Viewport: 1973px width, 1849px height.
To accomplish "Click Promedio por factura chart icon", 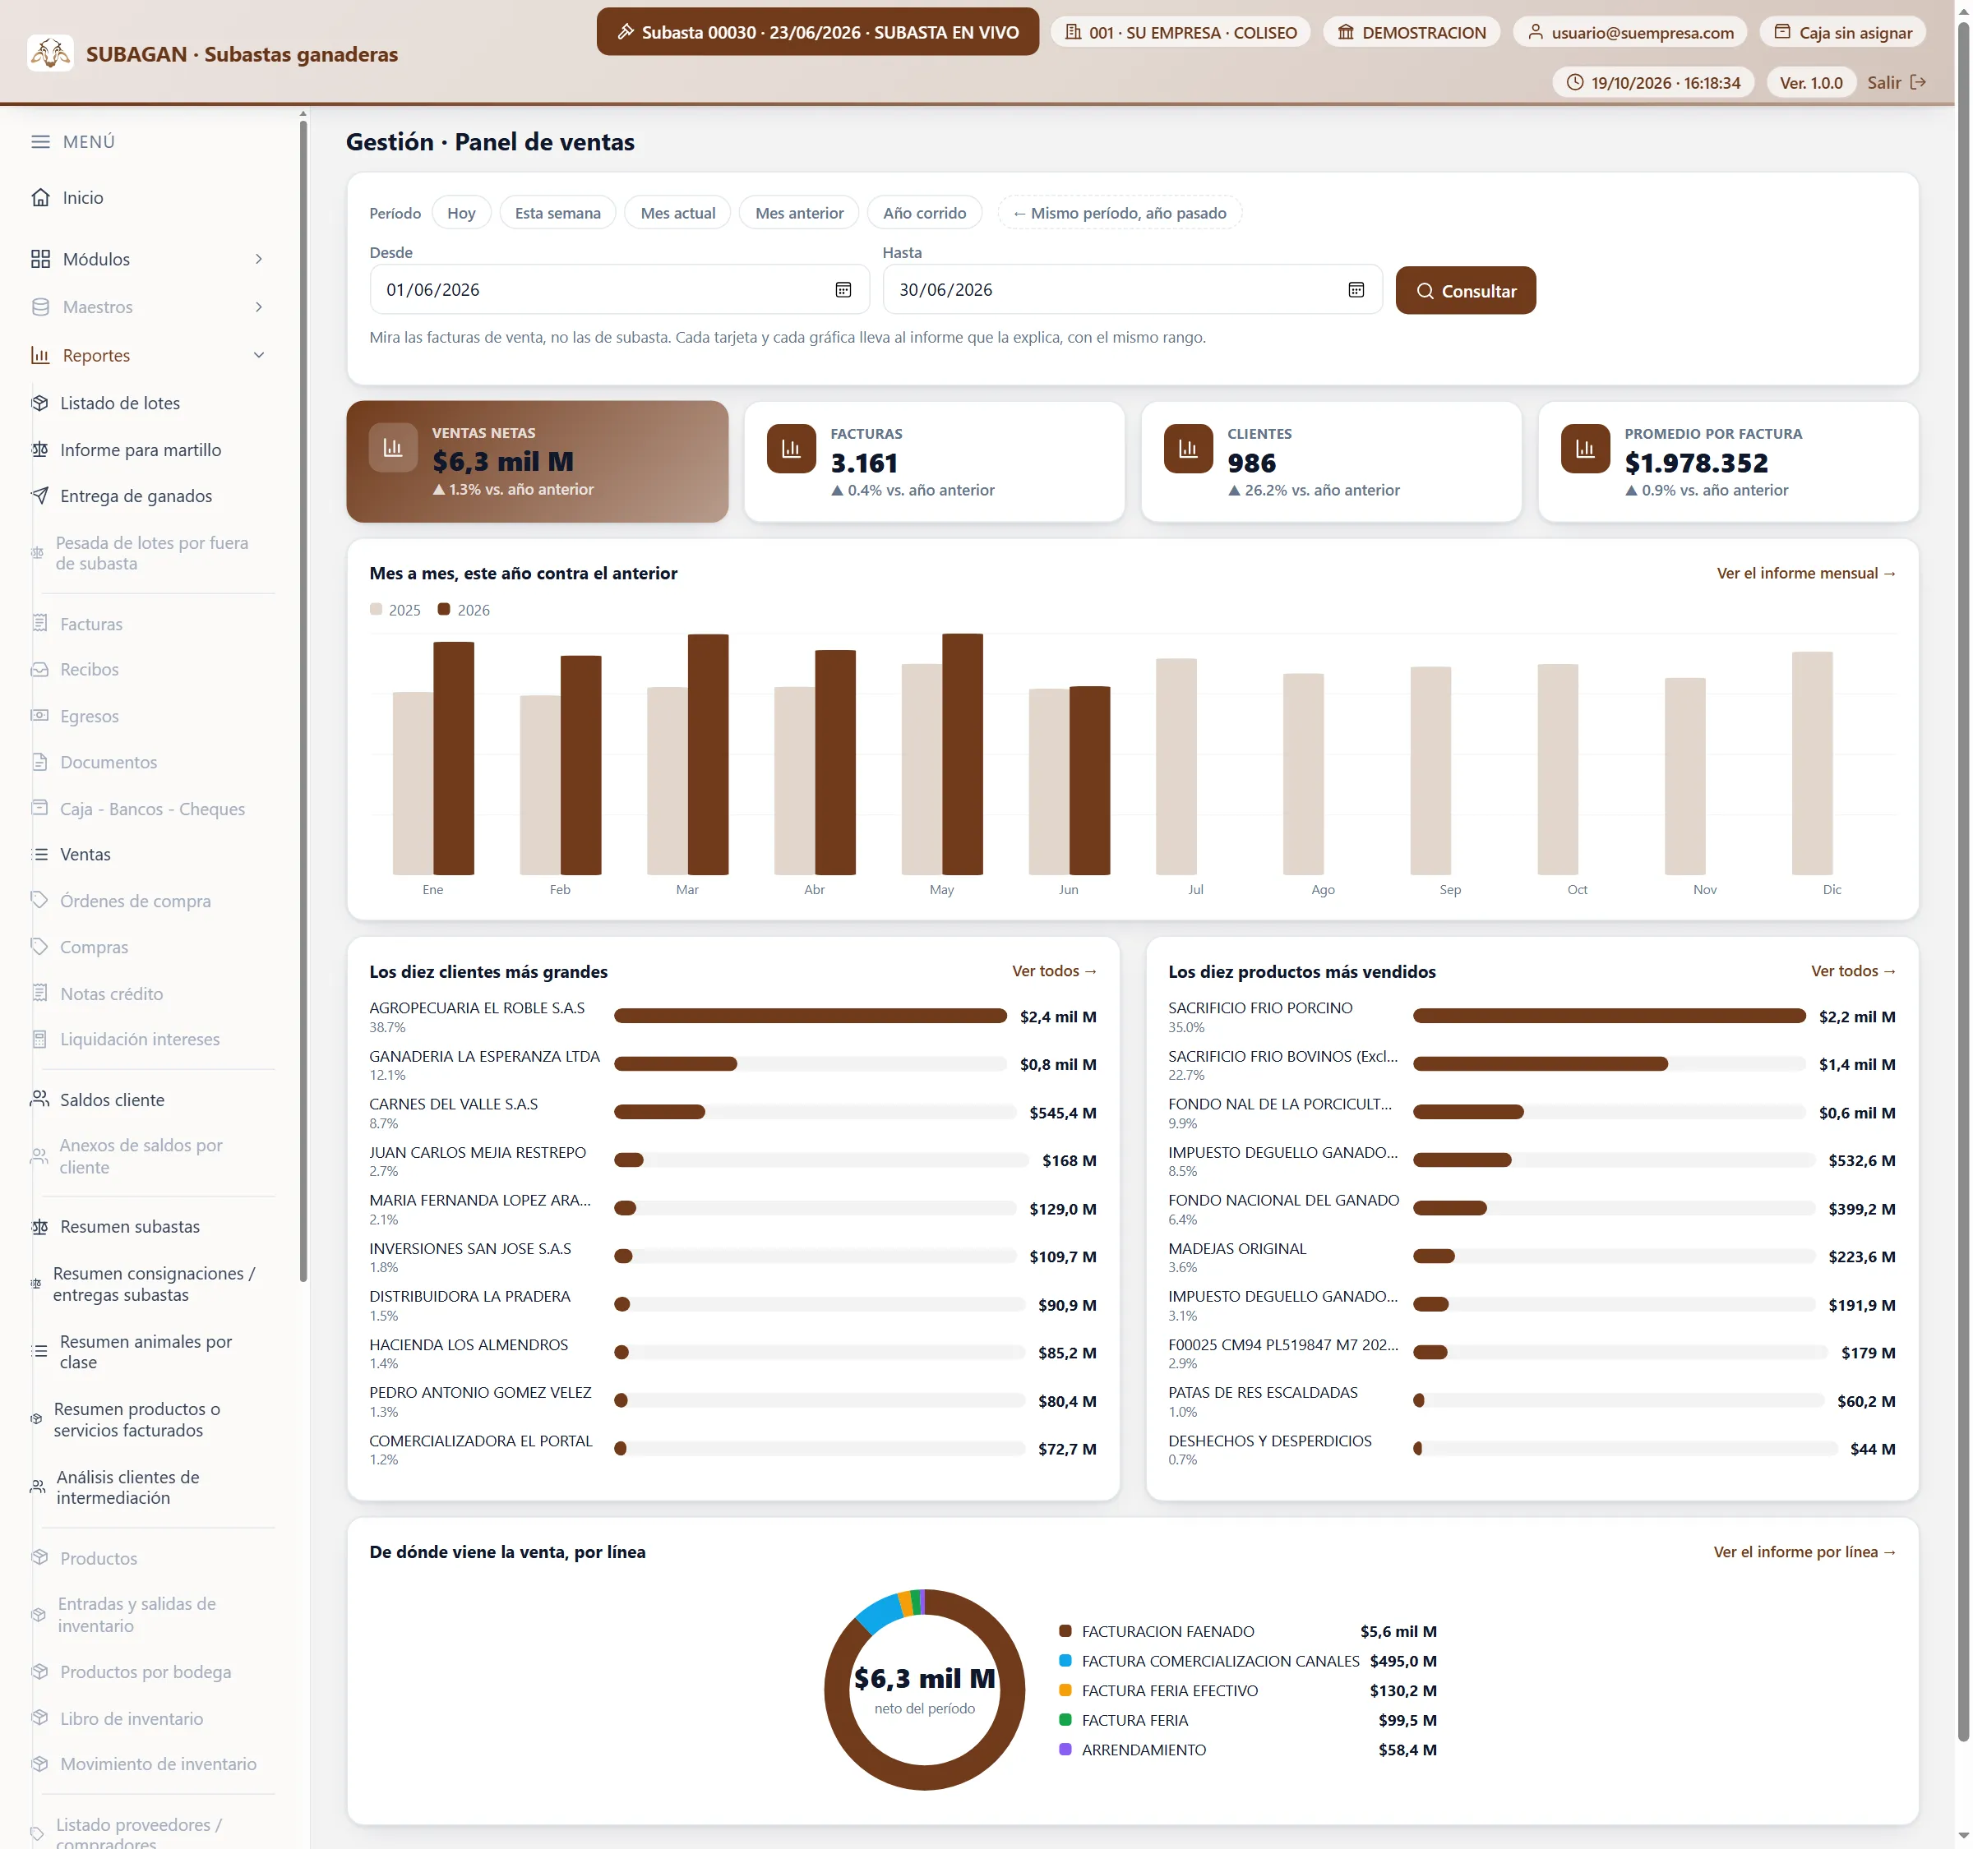I will point(1585,449).
